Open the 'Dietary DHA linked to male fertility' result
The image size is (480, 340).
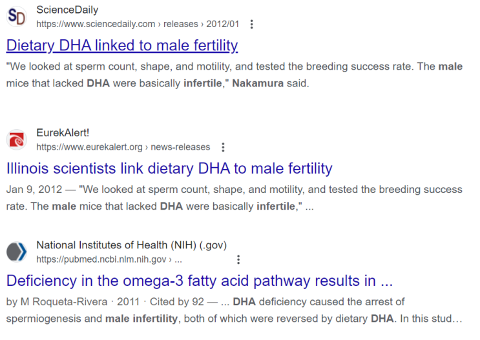click(x=122, y=45)
